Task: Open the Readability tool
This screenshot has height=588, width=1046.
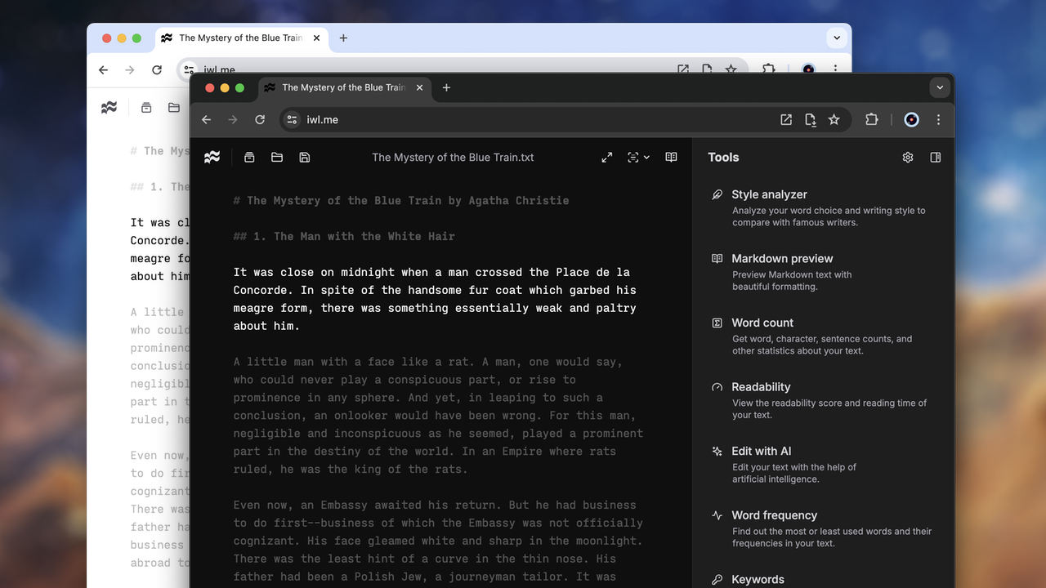Action: tap(822, 400)
